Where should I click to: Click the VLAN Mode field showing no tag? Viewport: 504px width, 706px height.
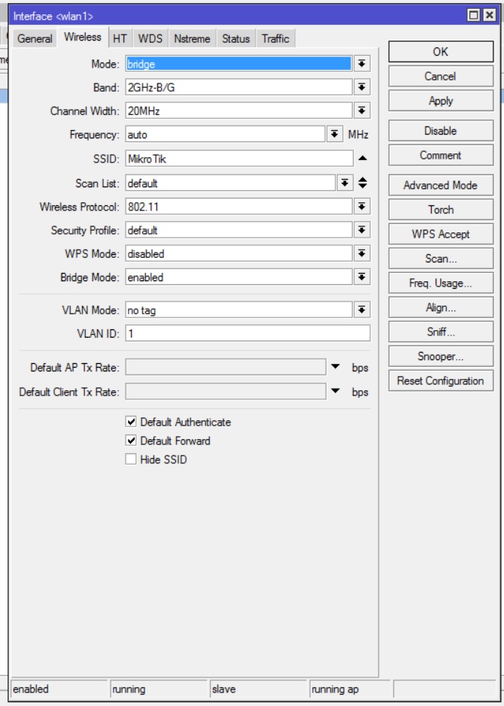click(238, 310)
